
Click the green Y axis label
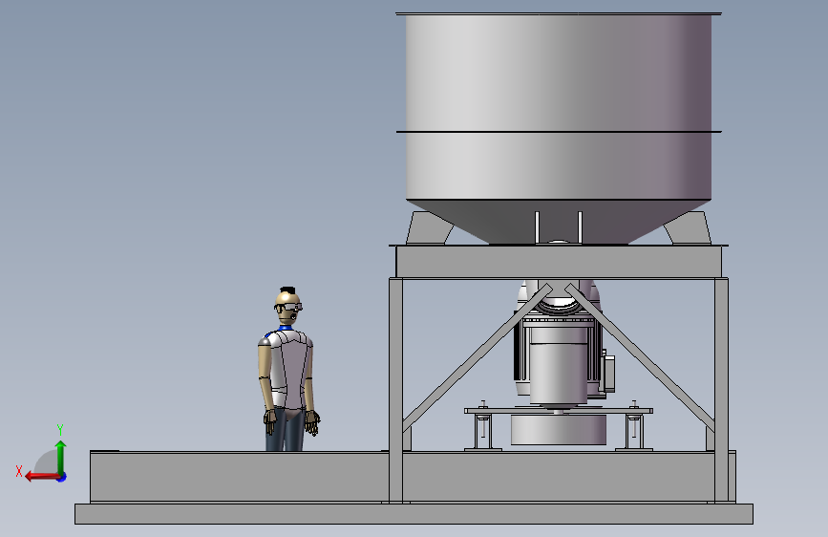(x=60, y=429)
